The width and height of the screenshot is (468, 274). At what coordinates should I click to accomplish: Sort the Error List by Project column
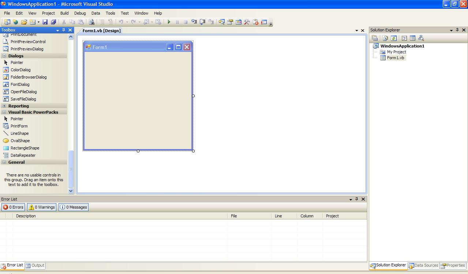(x=345, y=216)
